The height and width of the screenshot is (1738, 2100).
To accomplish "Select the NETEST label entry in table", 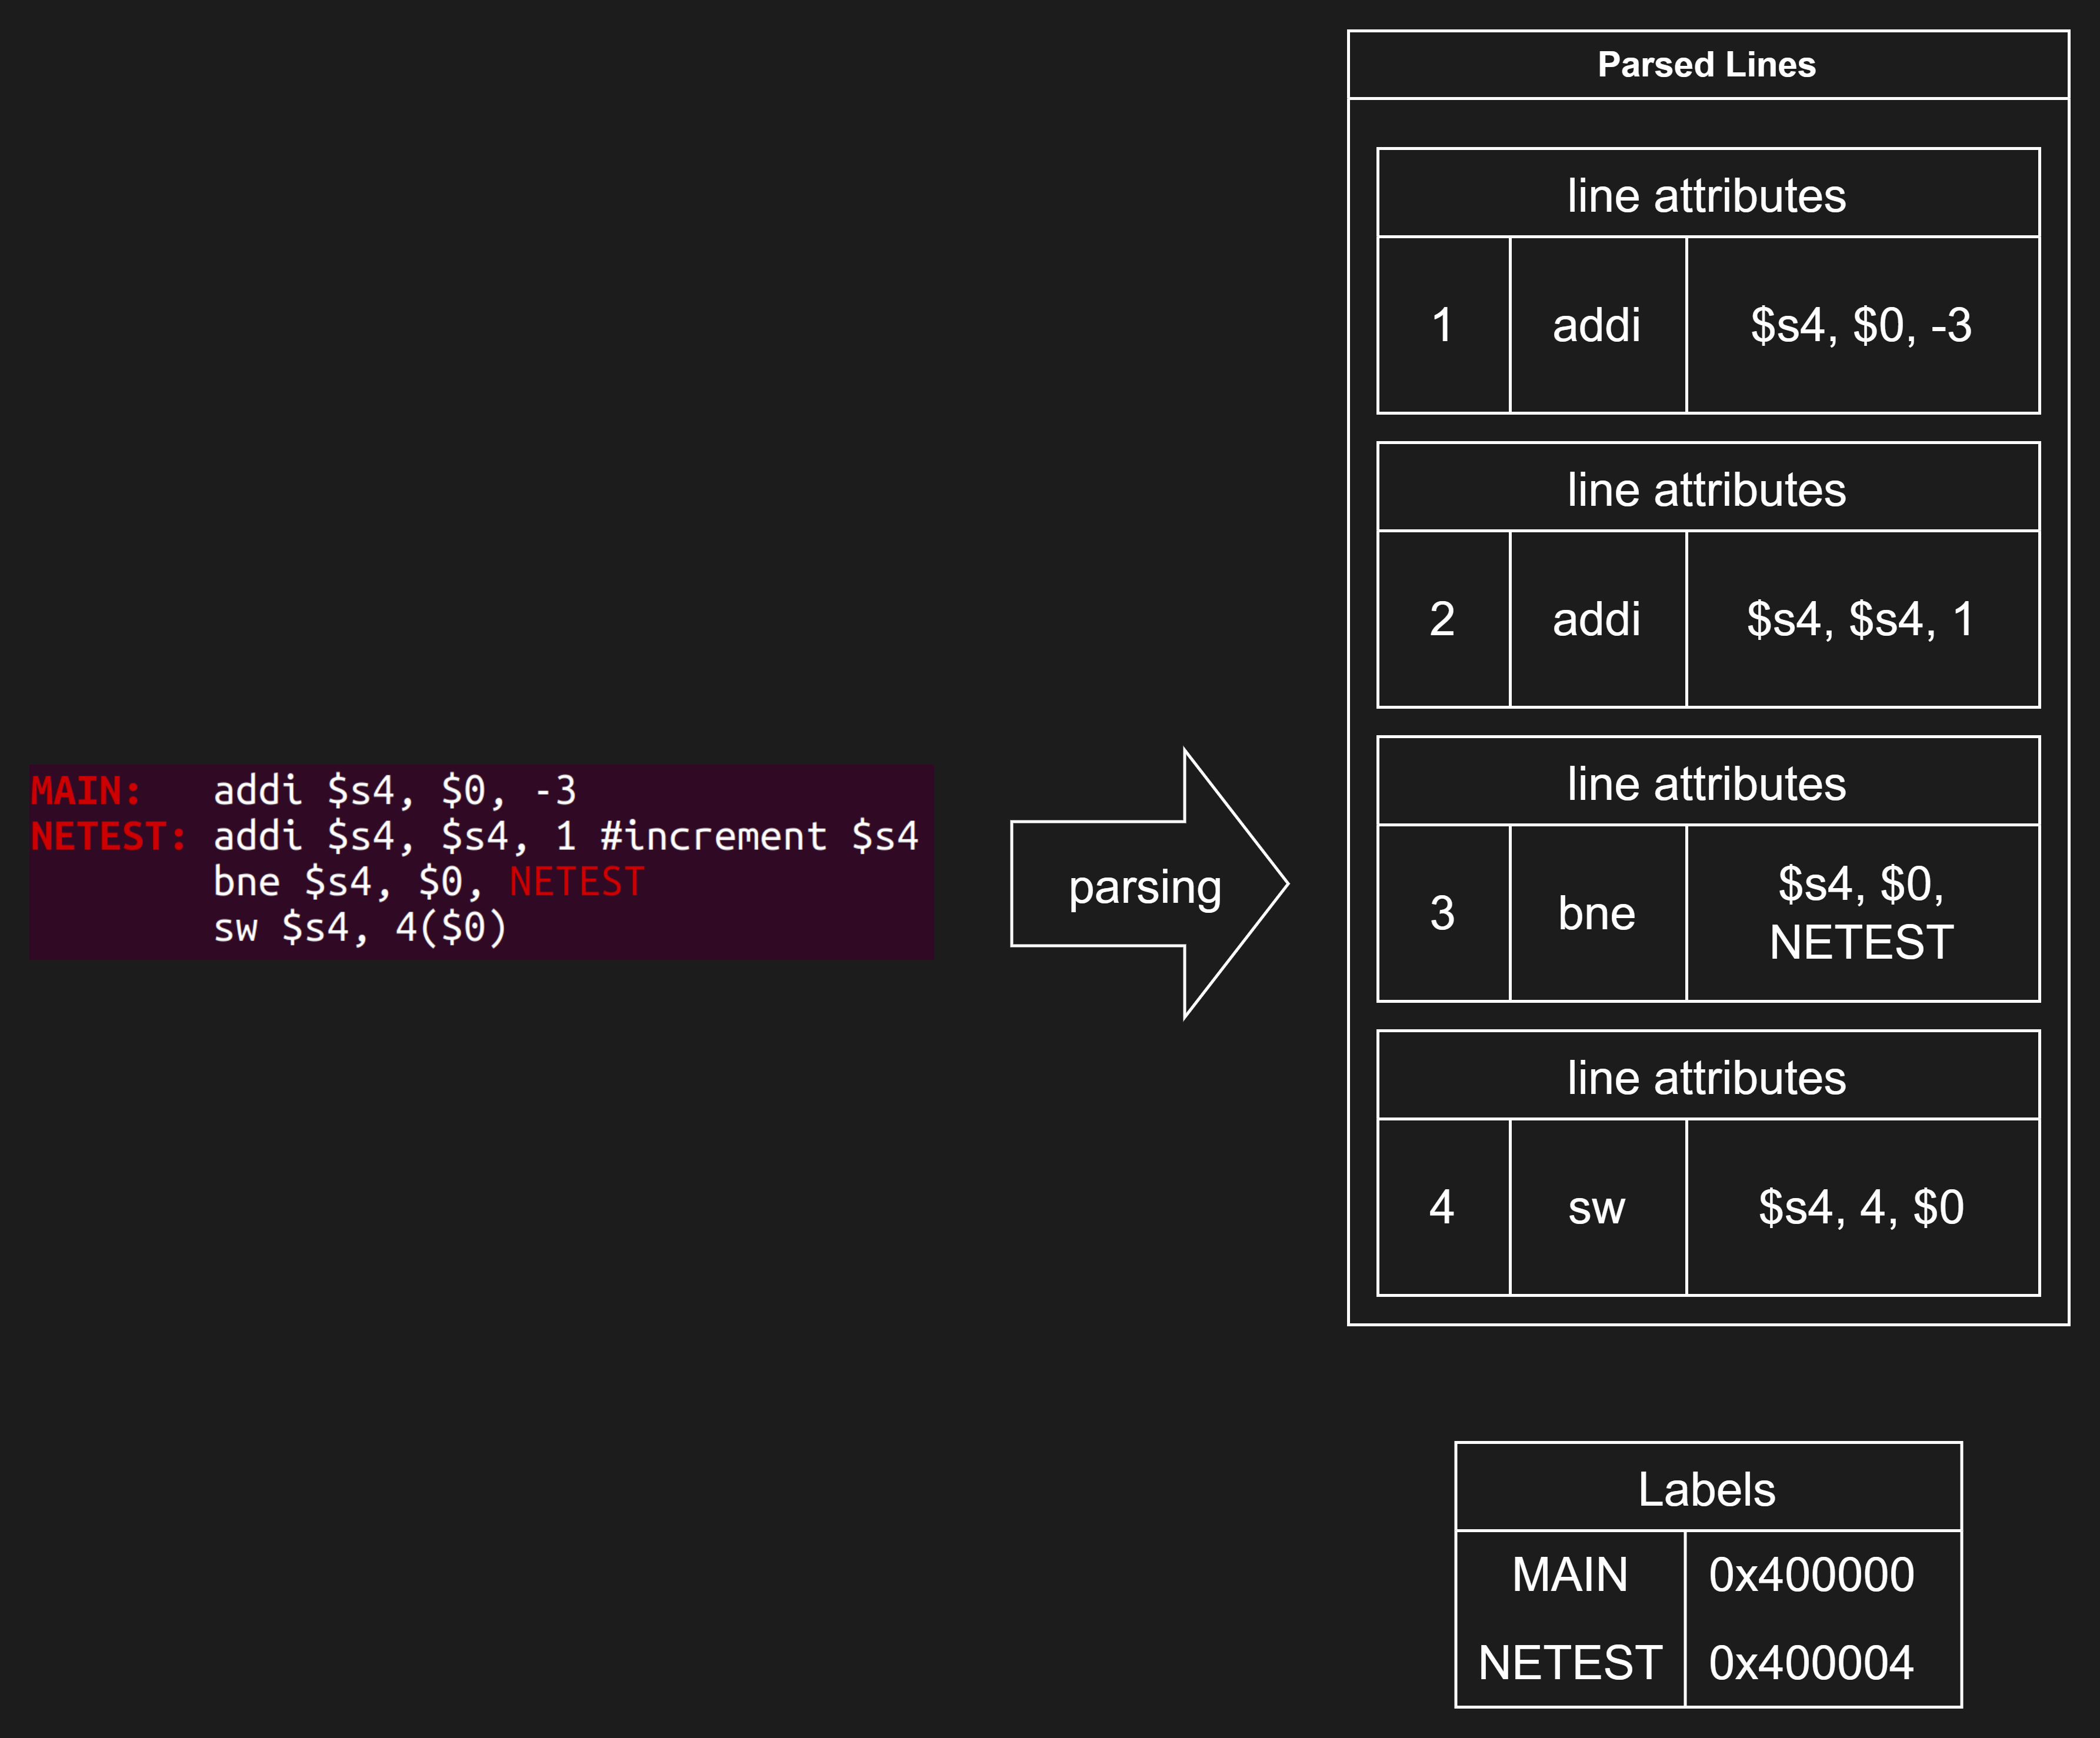I will coord(1570,1663).
